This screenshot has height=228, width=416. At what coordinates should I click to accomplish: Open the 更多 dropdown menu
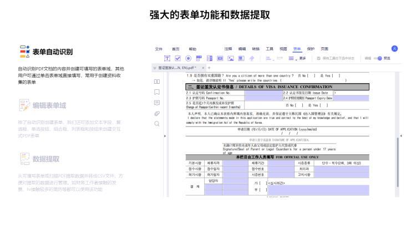[297, 58]
